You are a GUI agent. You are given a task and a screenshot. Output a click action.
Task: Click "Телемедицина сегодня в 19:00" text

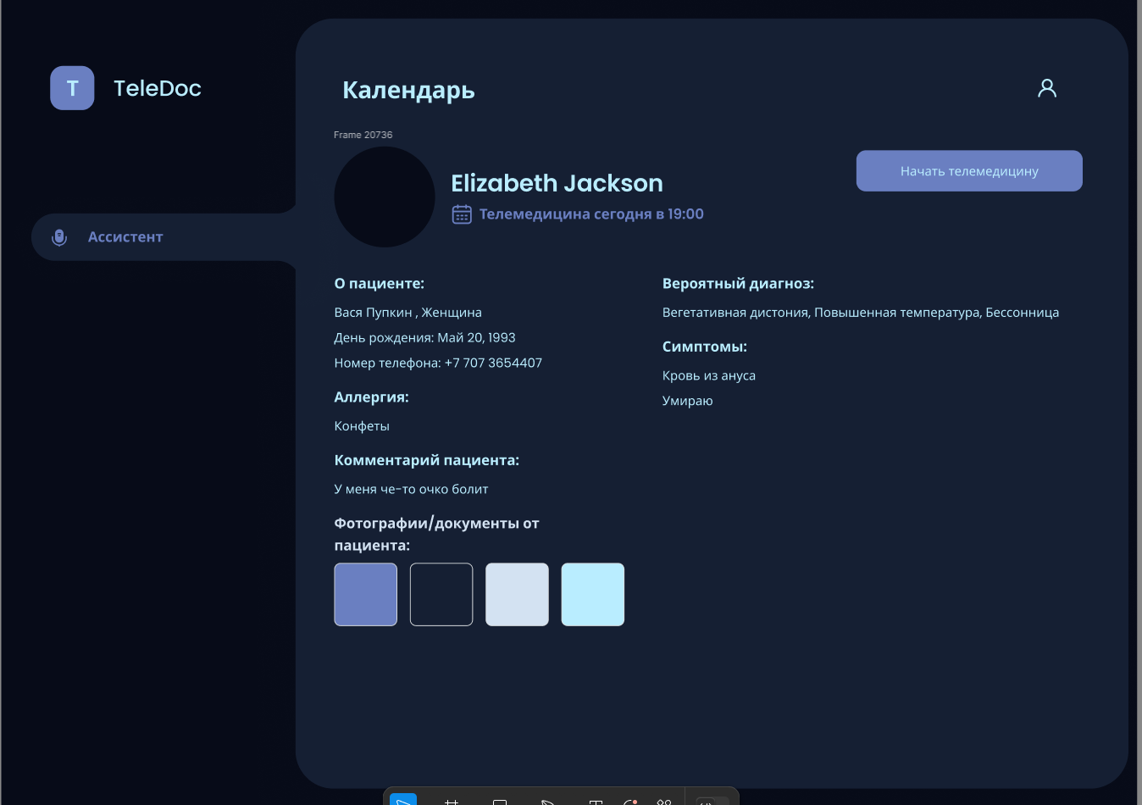click(591, 214)
